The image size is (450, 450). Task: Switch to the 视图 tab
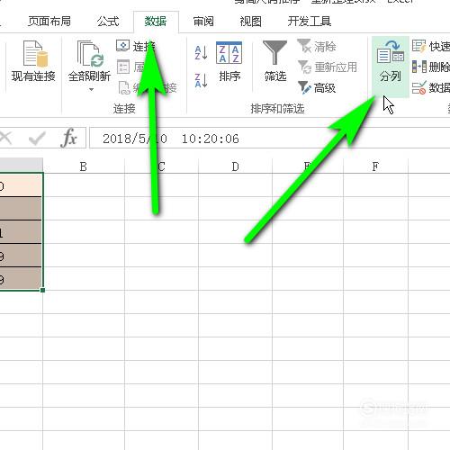[250, 22]
